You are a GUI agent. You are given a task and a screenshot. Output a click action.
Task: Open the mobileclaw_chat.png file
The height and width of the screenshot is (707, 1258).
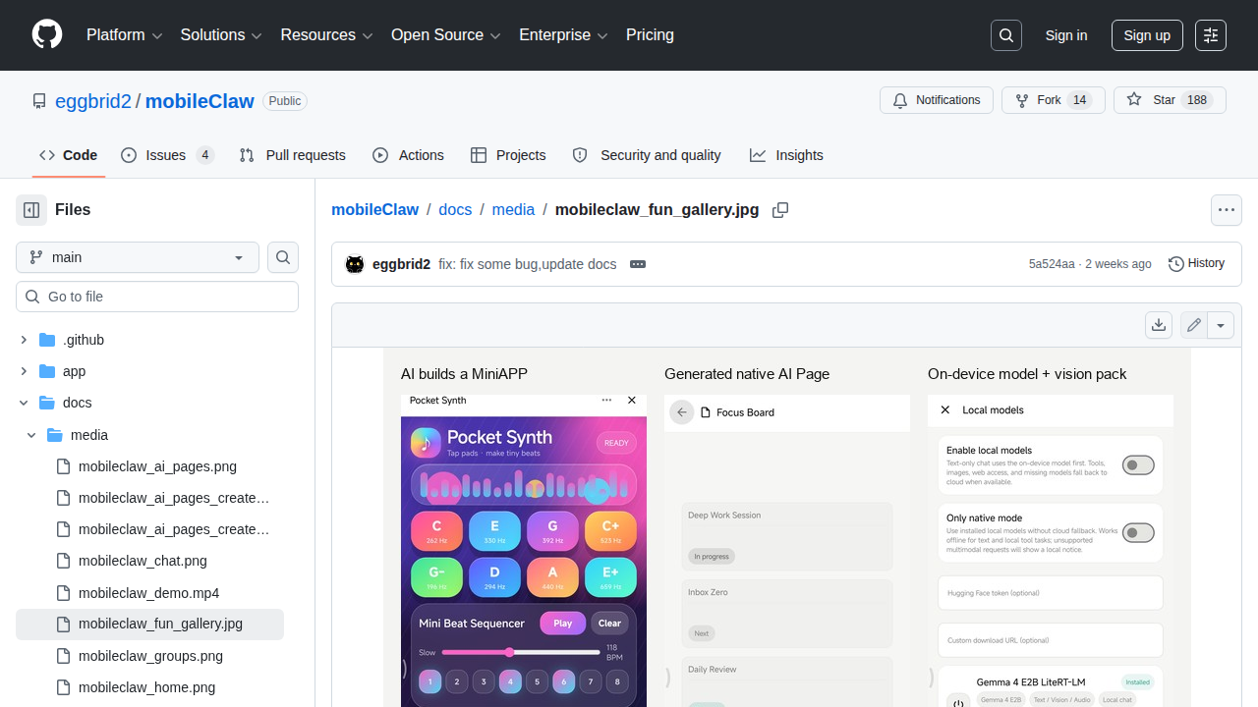(143, 561)
